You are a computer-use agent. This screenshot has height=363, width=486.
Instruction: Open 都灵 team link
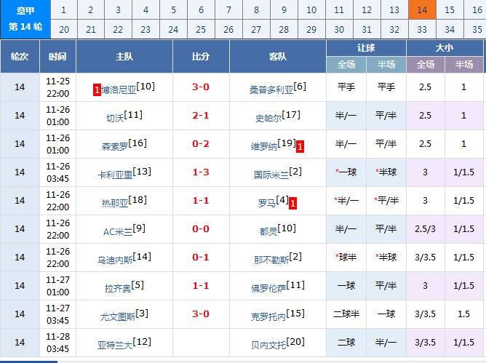[268, 231]
